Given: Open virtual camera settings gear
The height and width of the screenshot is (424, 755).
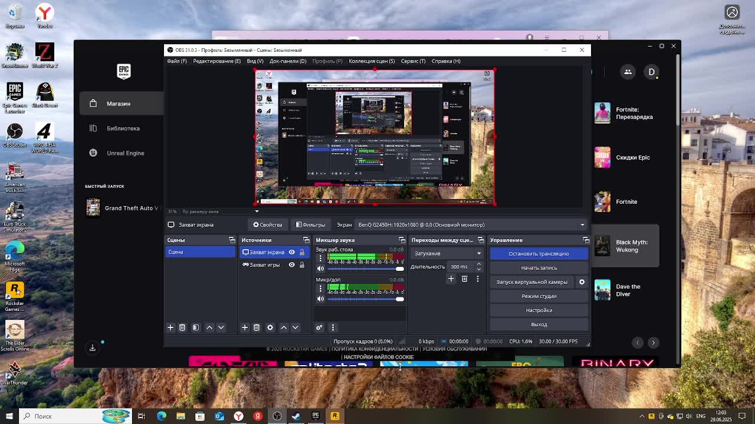Looking at the screenshot, I should (582, 282).
